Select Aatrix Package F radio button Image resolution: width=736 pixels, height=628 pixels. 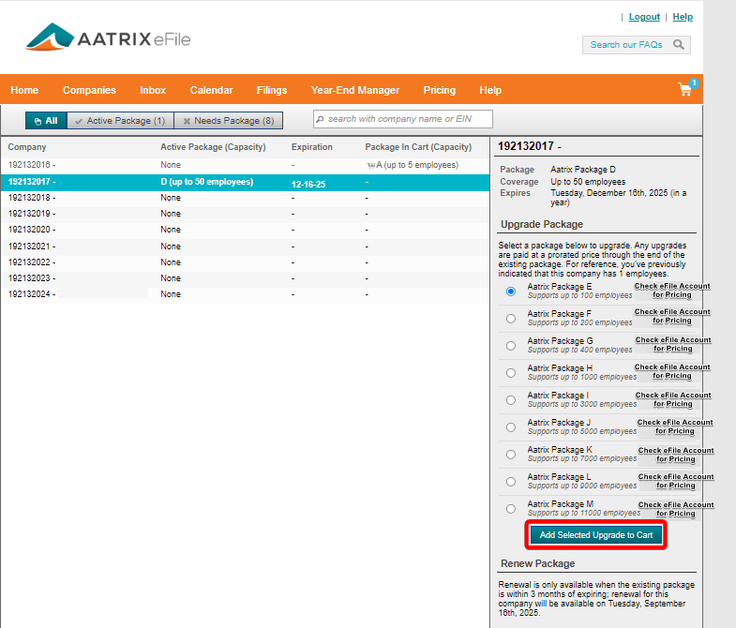pos(511,319)
